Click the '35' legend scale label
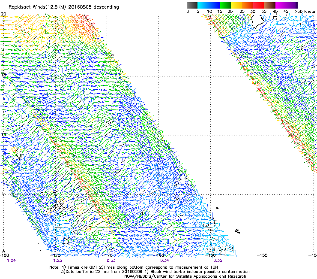Viewport: 317px width, 279px height. pos(264,12)
